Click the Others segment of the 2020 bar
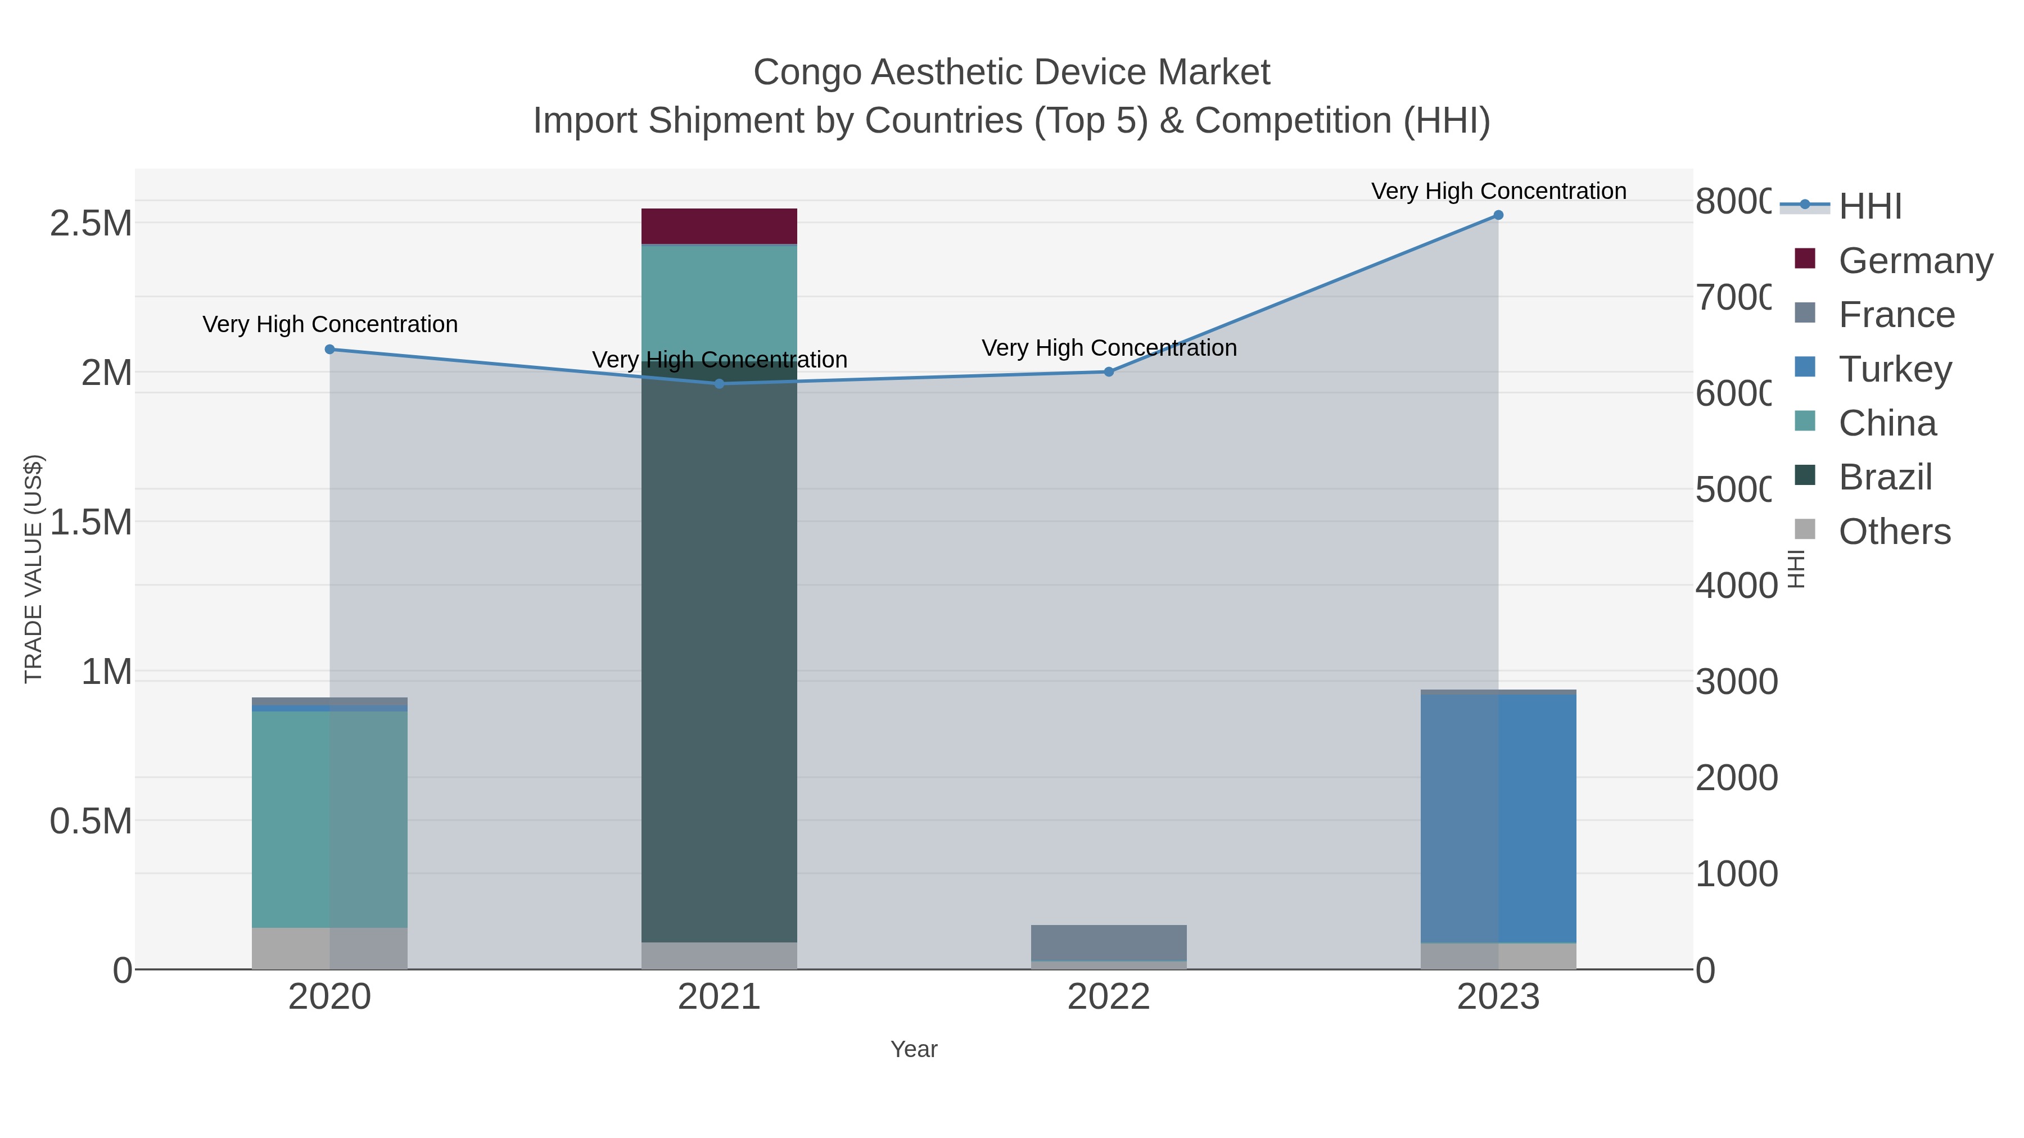Screen dimensions: 2024x1138 [330, 949]
